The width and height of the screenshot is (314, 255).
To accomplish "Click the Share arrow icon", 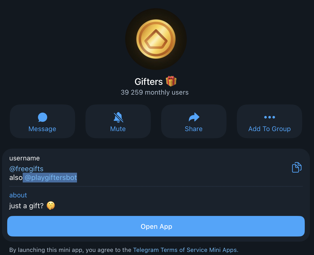I will pos(194,117).
